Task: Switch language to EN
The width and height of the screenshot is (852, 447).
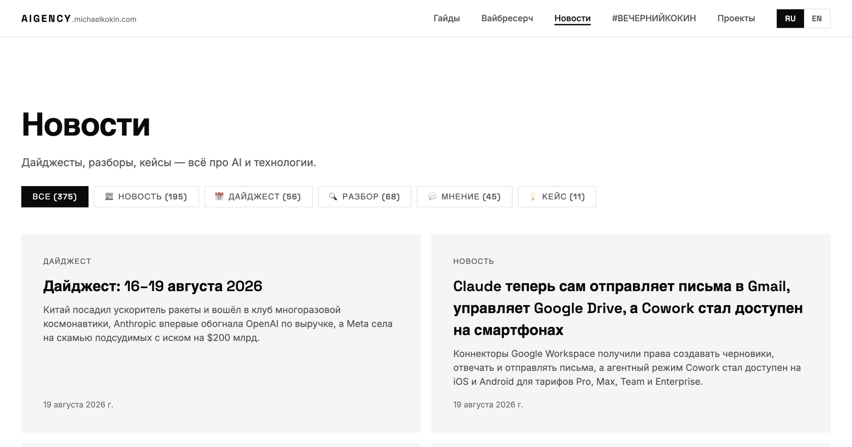Action: click(x=817, y=19)
